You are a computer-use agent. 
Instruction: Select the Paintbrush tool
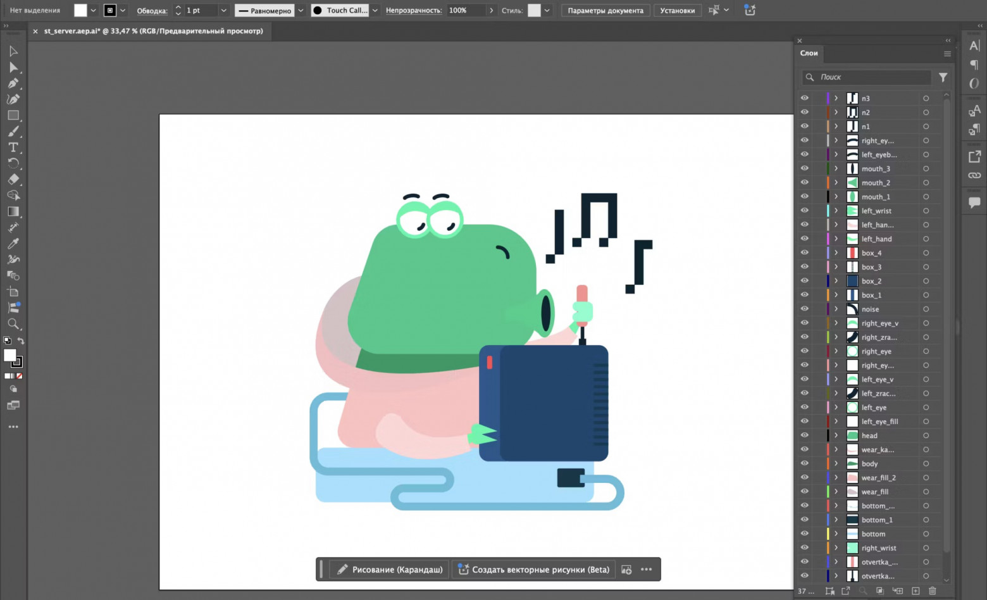[13, 132]
